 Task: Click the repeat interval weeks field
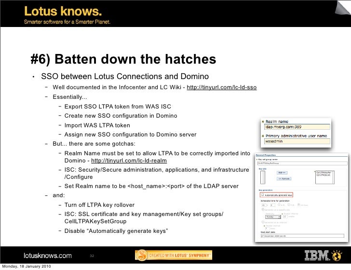click(285, 216)
